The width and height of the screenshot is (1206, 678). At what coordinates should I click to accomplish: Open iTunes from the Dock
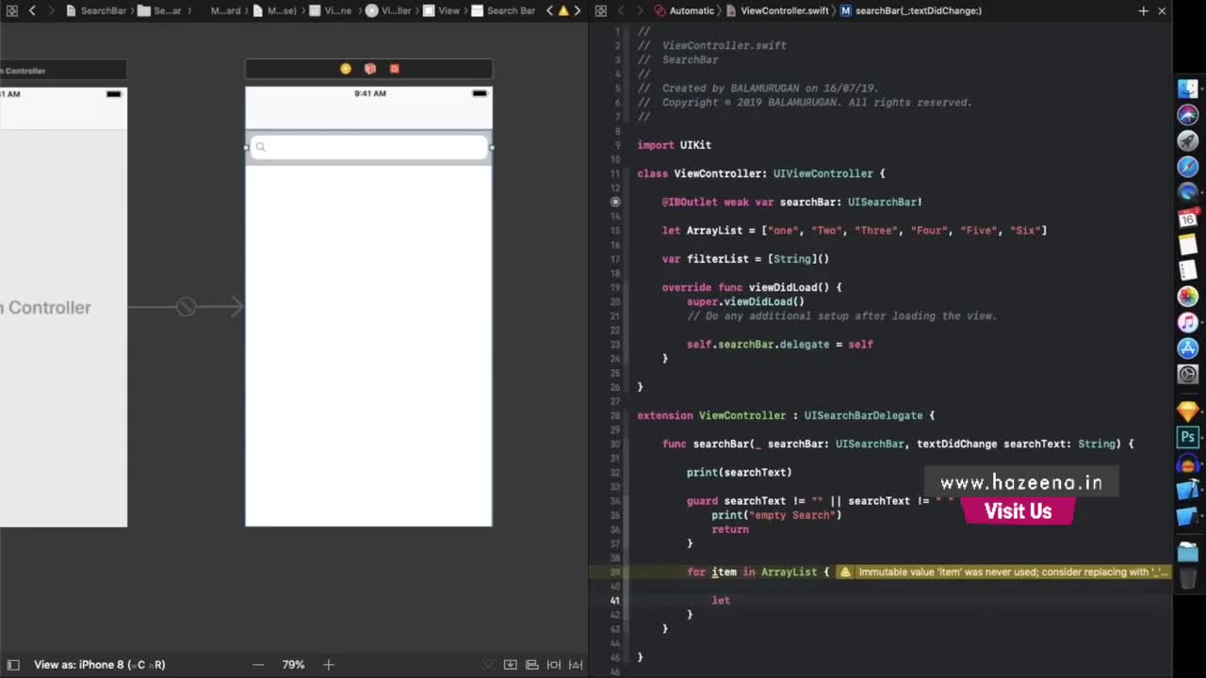pyautogui.click(x=1188, y=322)
